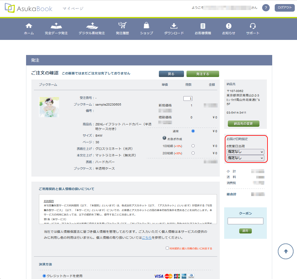Select 1日短縮 rush option
The width and height of the screenshot is (297, 279).
click(193, 146)
